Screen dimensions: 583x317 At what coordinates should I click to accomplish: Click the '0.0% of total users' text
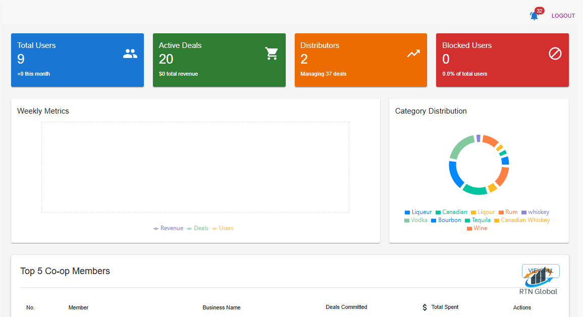click(x=465, y=74)
